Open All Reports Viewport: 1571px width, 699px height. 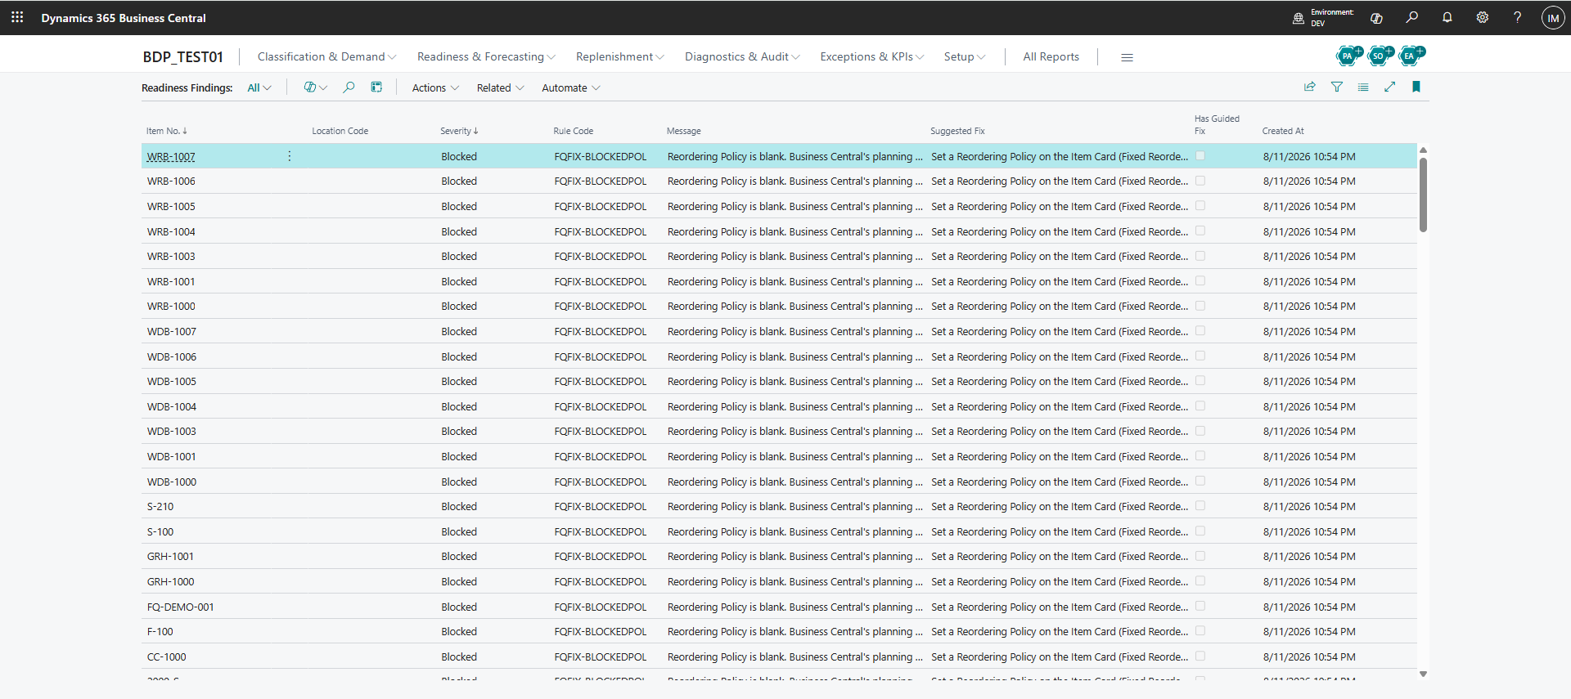pyautogui.click(x=1051, y=56)
